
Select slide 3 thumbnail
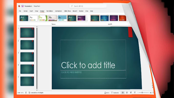[x=27, y=57]
